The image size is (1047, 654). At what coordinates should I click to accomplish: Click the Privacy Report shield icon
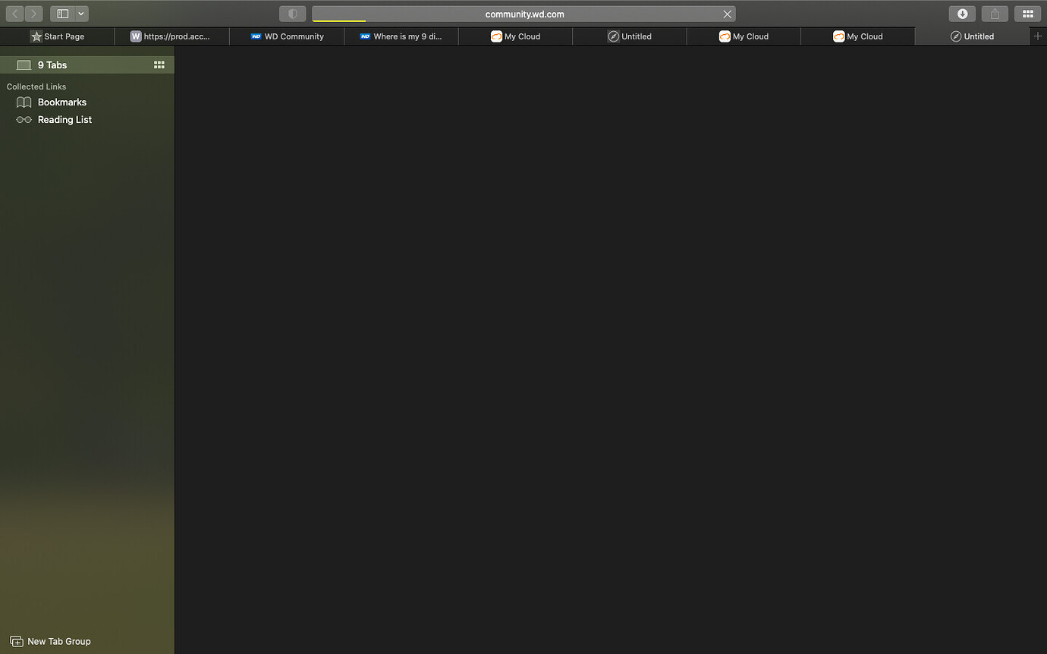pyautogui.click(x=292, y=13)
